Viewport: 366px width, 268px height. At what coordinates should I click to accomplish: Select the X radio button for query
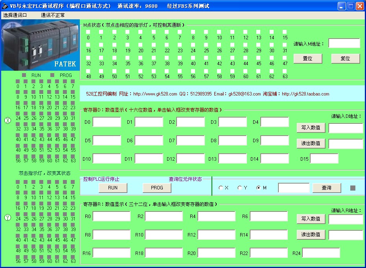pyautogui.click(x=221, y=188)
